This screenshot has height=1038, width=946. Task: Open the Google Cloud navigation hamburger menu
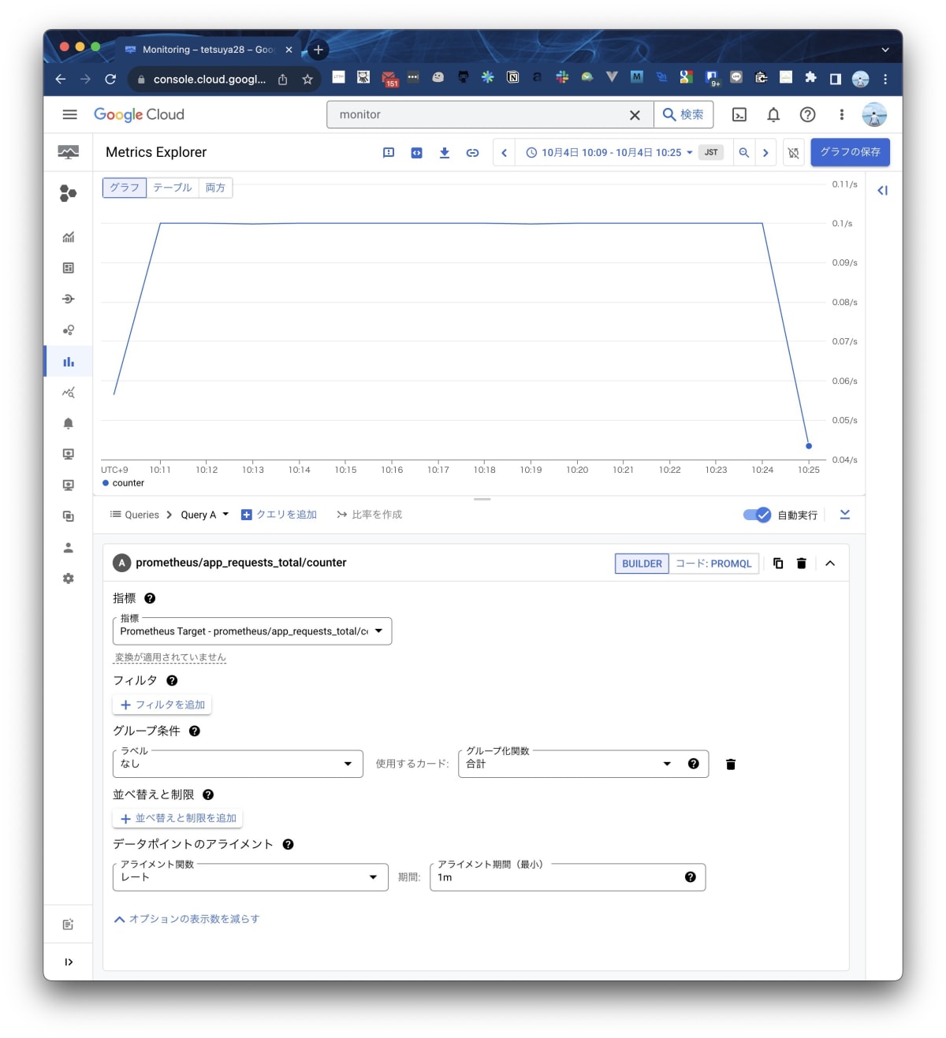point(69,114)
